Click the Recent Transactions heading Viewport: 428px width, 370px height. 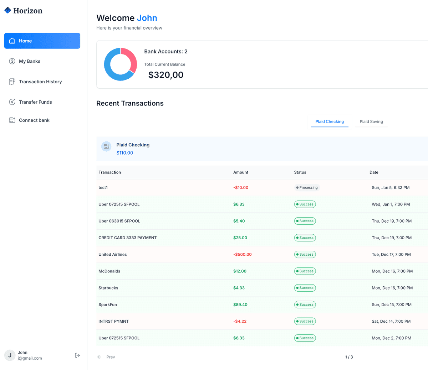(x=130, y=103)
